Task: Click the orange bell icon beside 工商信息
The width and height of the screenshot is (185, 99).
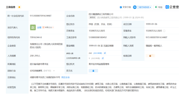Action: tap(19, 7)
